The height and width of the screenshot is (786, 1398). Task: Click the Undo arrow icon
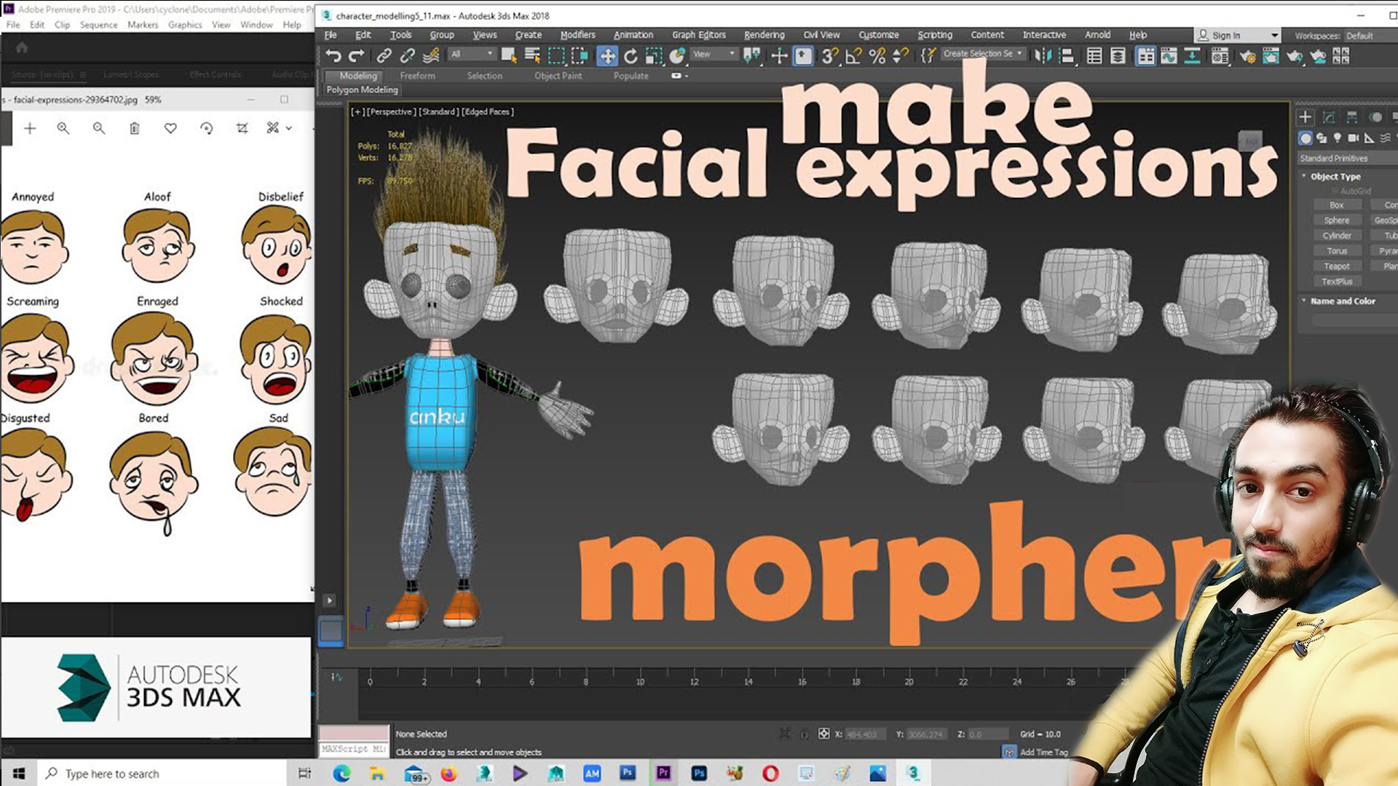point(333,56)
